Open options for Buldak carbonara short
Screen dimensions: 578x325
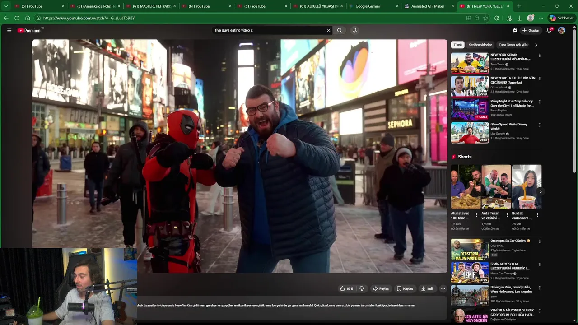[x=537, y=215]
